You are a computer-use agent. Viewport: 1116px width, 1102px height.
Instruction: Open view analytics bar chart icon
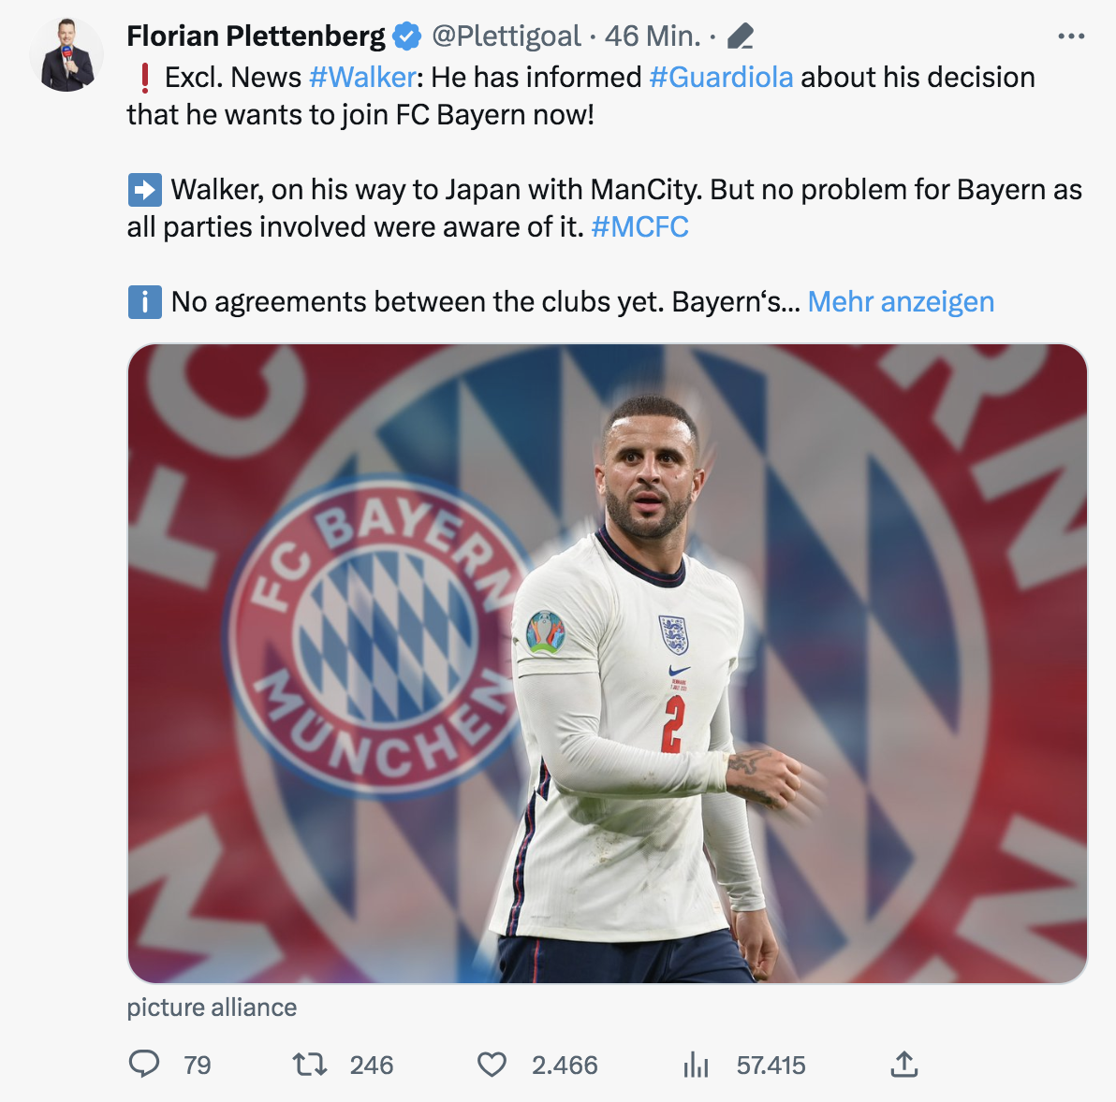click(696, 1065)
